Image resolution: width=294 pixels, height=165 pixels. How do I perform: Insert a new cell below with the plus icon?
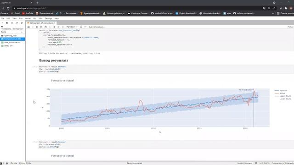pyautogui.click(x=33, y=27)
